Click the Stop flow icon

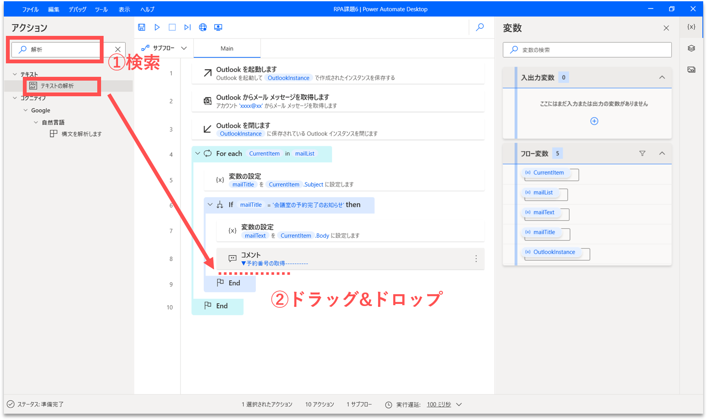[x=172, y=27]
